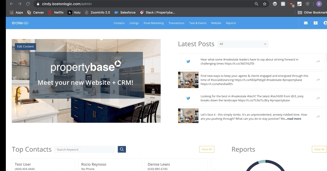Screen dimensions: 327x171
Task: Open the Chrome profile avatar B
Action: [319, 4]
